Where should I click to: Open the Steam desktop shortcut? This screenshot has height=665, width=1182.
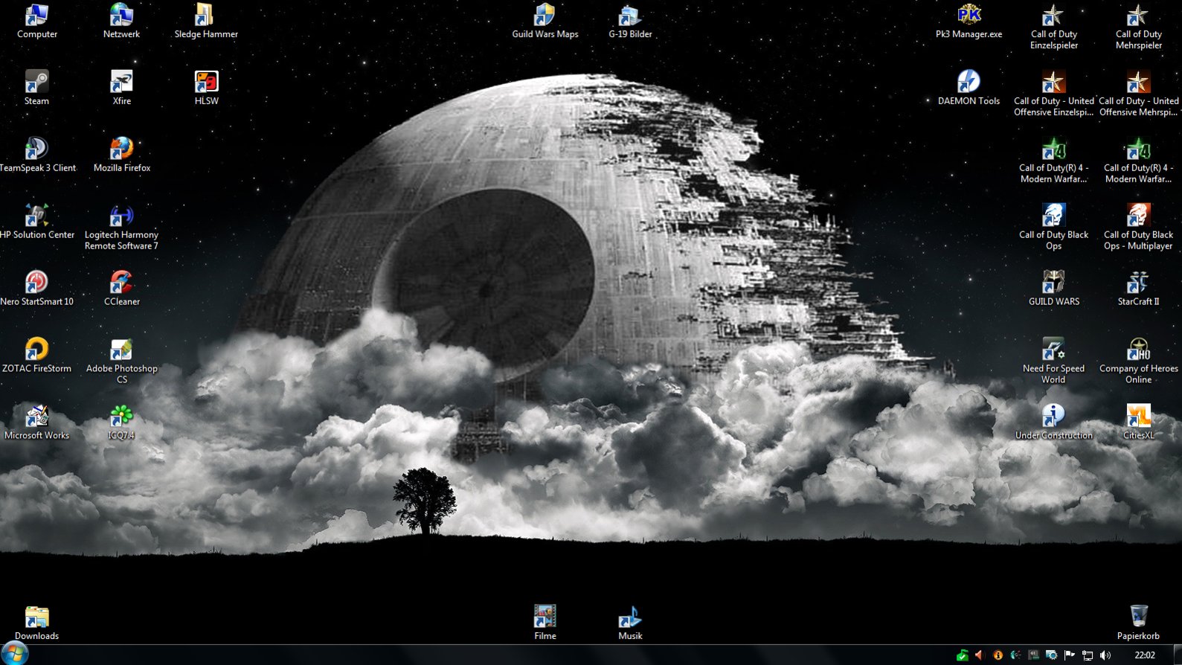(36, 82)
